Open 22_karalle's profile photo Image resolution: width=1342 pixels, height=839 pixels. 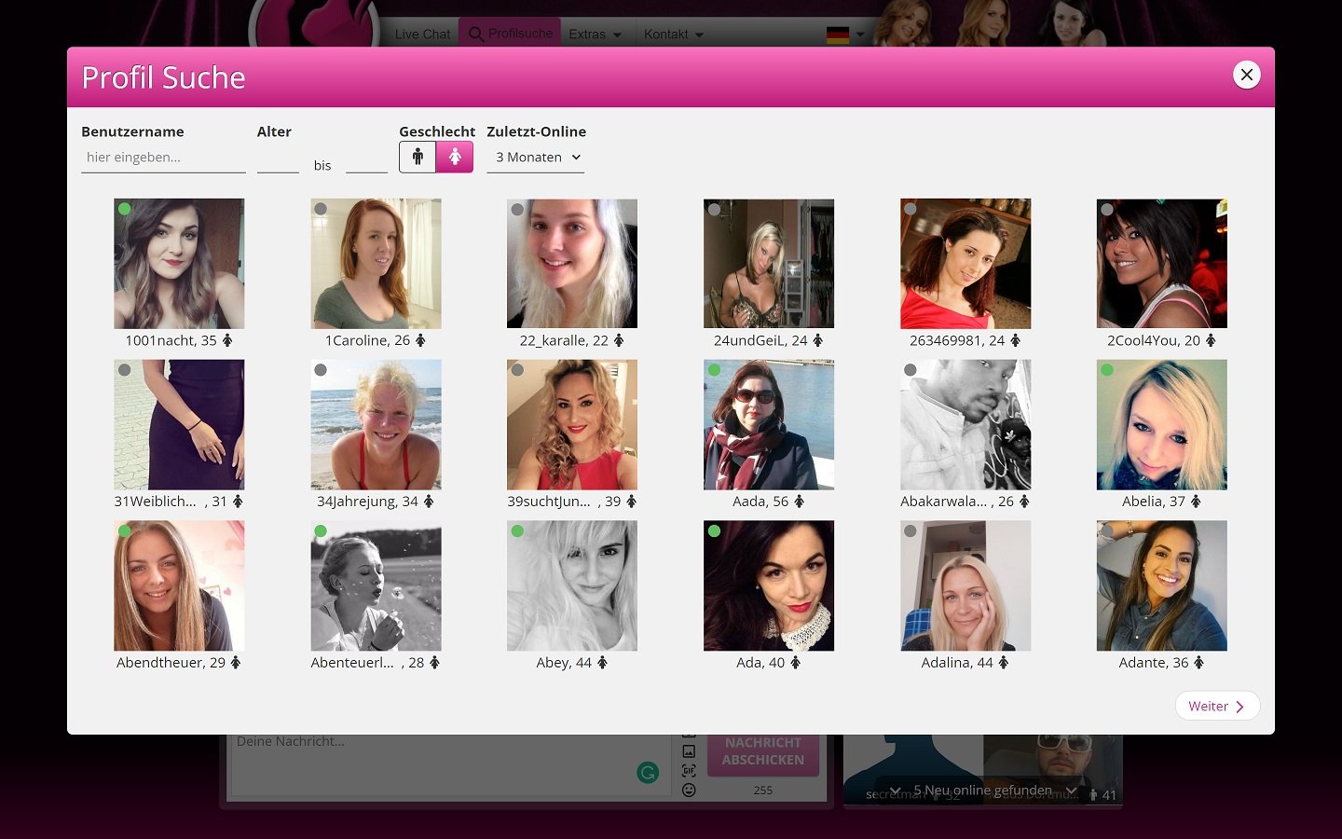tap(572, 263)
